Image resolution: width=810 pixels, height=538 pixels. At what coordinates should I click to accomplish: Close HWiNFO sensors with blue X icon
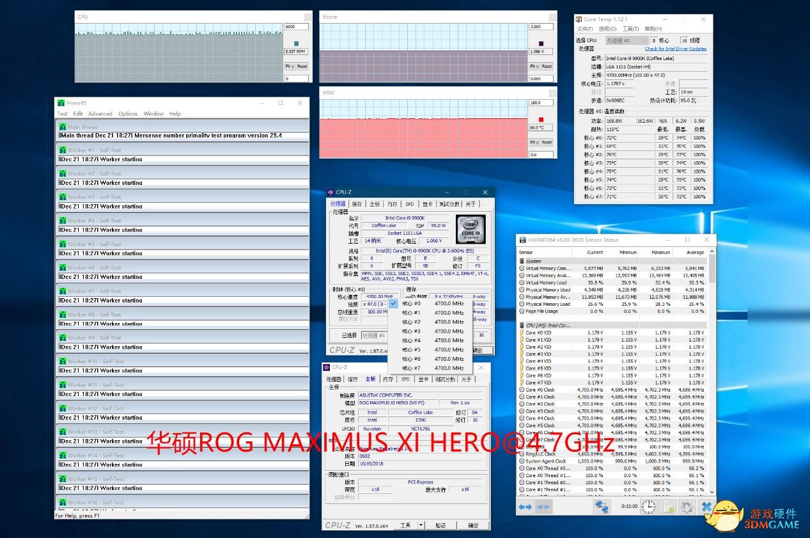706,507
